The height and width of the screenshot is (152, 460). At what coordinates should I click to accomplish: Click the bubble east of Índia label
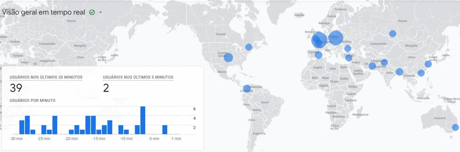click(x=400, y=72)
